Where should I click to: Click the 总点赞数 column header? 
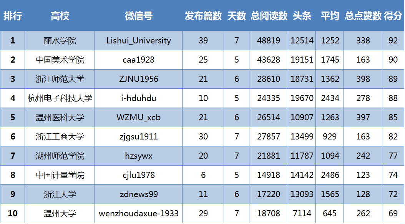click(363, 16)
